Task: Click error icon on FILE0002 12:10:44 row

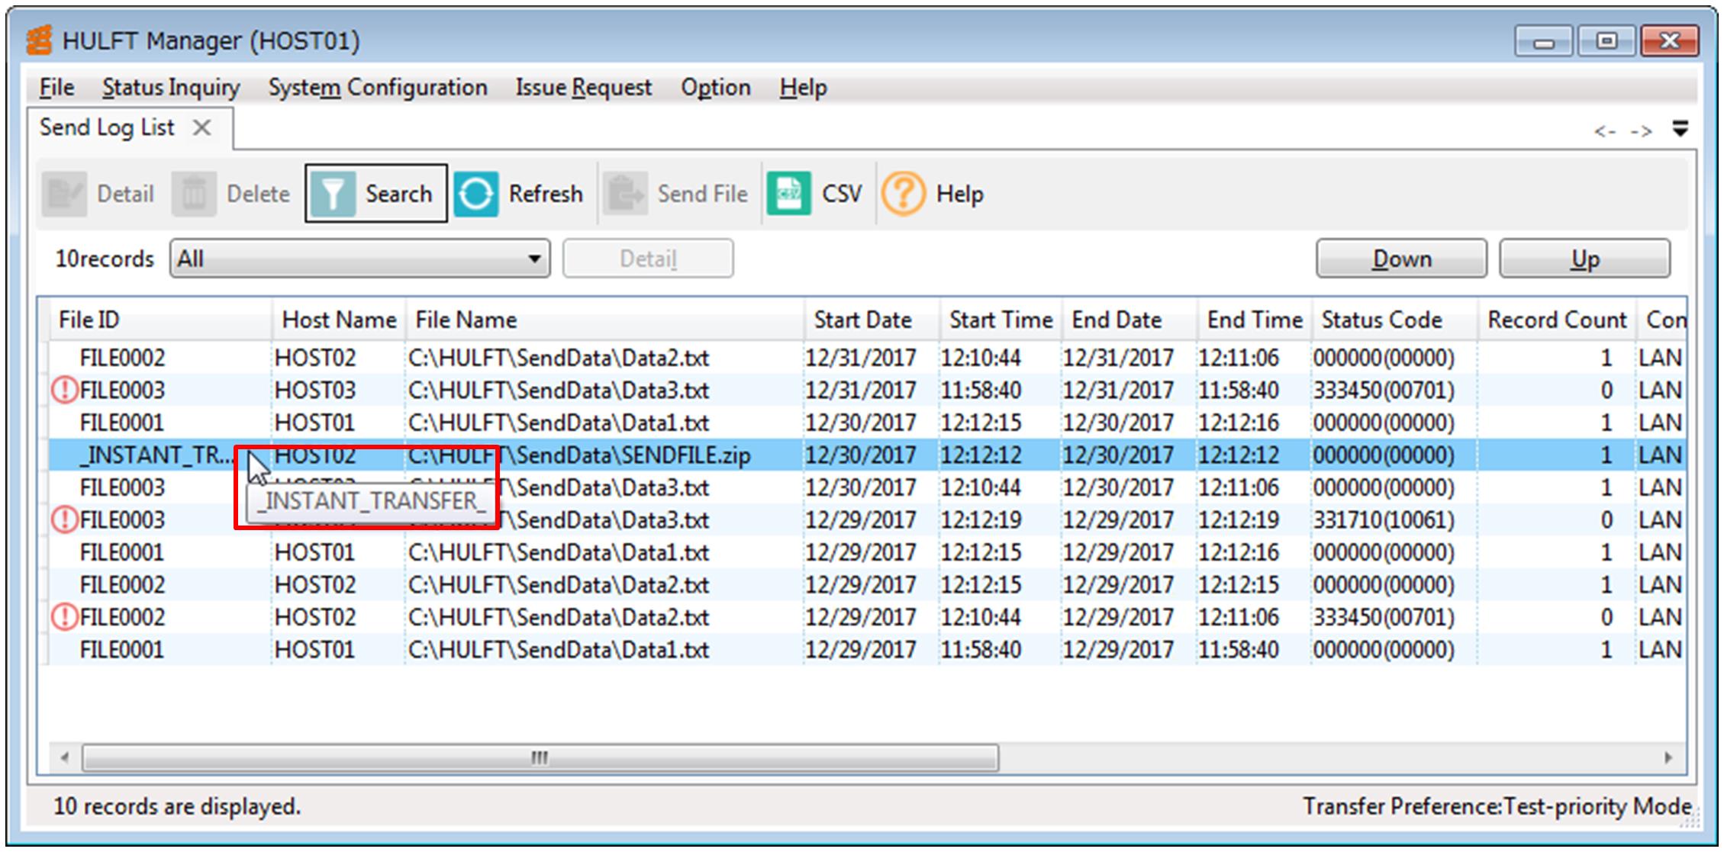Action: click(64, 617)
